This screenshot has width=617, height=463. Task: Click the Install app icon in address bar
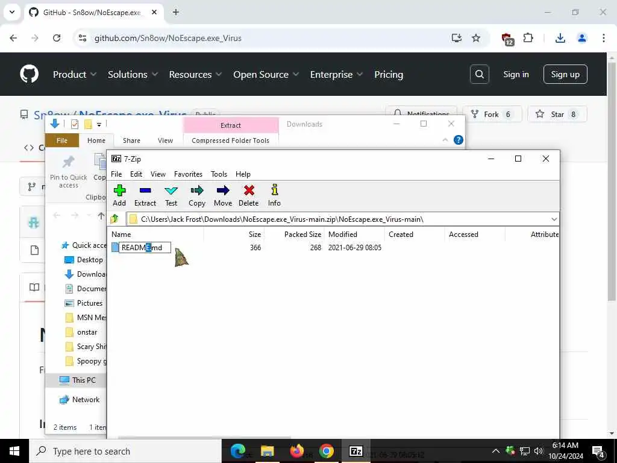pos(457,38)
